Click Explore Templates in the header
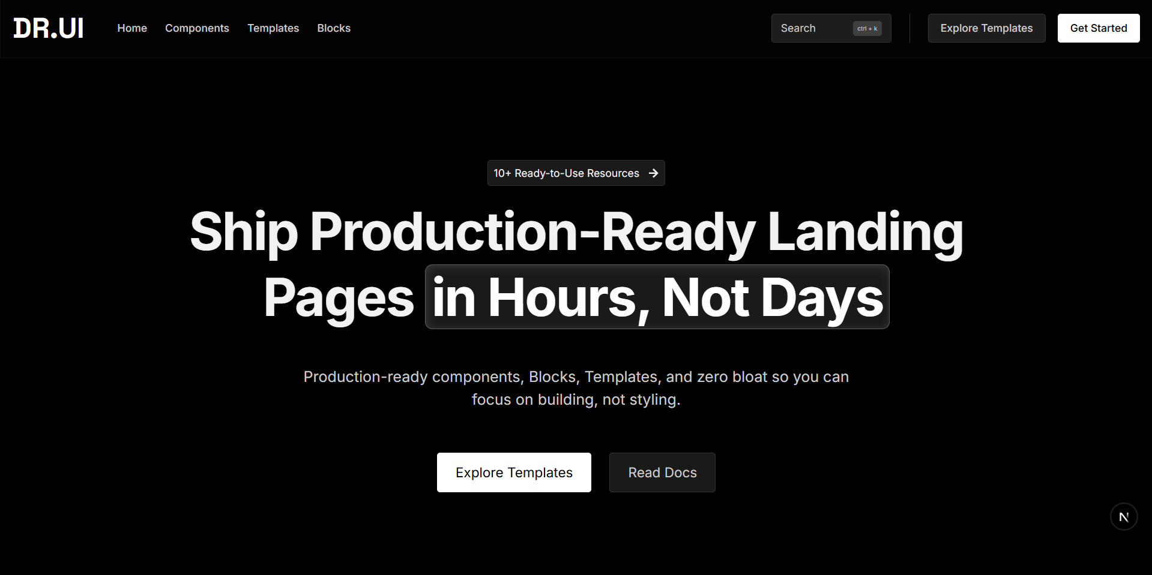Screen dimensions: 1152x575 [986, 28]
